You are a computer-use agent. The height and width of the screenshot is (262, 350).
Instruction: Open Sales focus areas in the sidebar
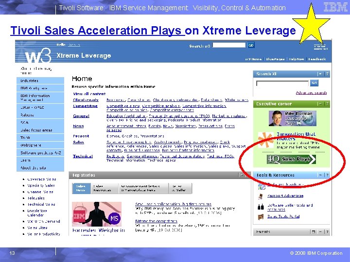click(40, 130)
